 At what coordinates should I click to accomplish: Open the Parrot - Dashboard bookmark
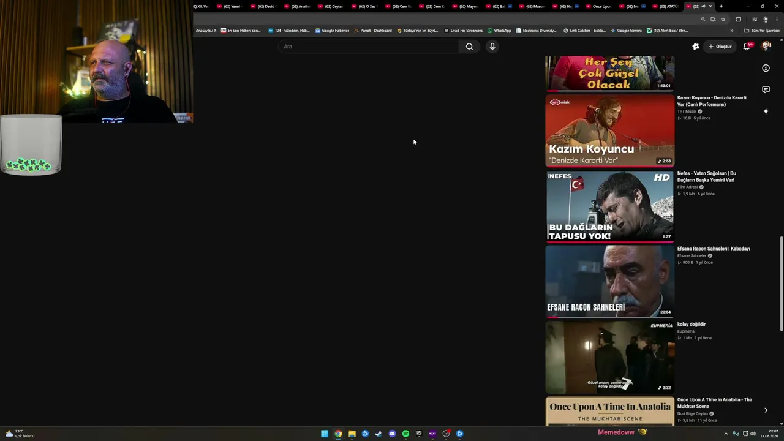(x=372, y=31)
